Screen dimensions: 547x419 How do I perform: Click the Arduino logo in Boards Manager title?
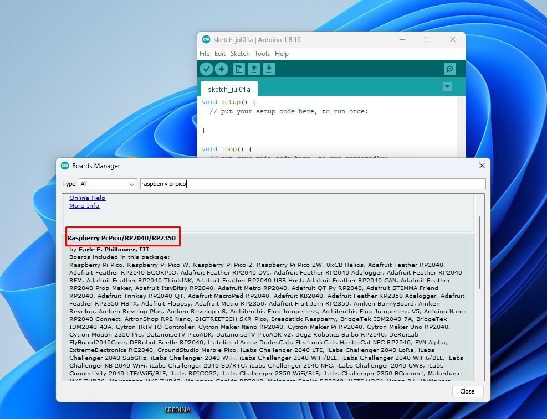(x=64, y=165)
